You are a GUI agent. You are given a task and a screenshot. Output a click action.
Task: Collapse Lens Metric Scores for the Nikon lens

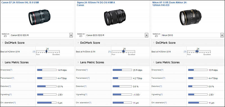pos(154,62)
